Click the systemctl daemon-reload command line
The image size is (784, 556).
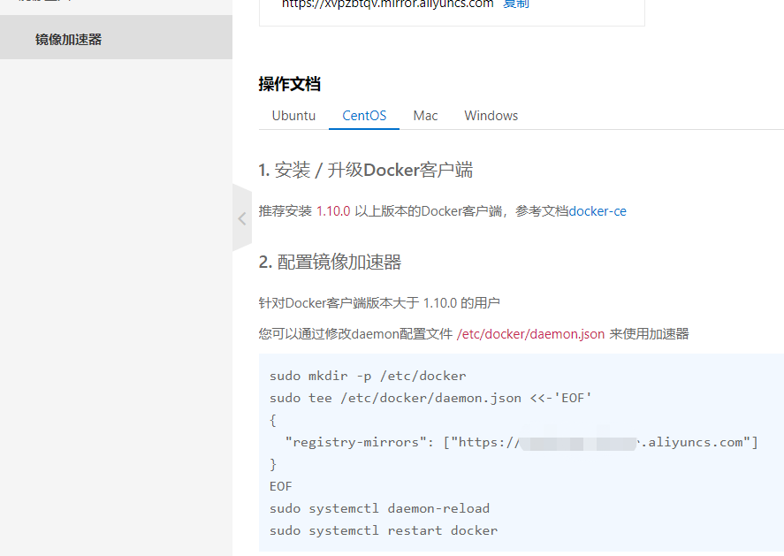tap(379, 508)
